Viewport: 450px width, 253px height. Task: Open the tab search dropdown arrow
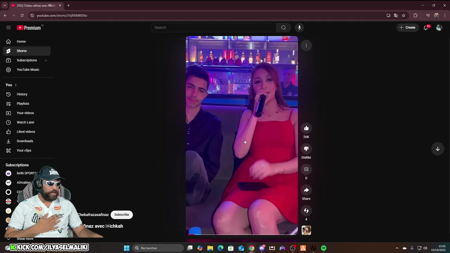click(x=5, y=6)
